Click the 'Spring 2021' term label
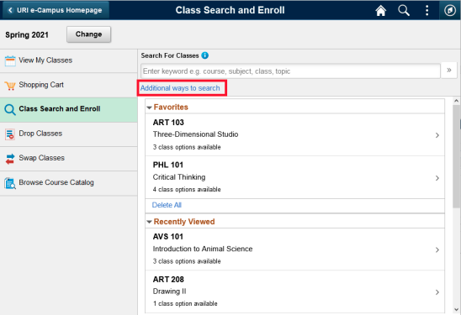 pyautogui.click(x=27, y=35)
